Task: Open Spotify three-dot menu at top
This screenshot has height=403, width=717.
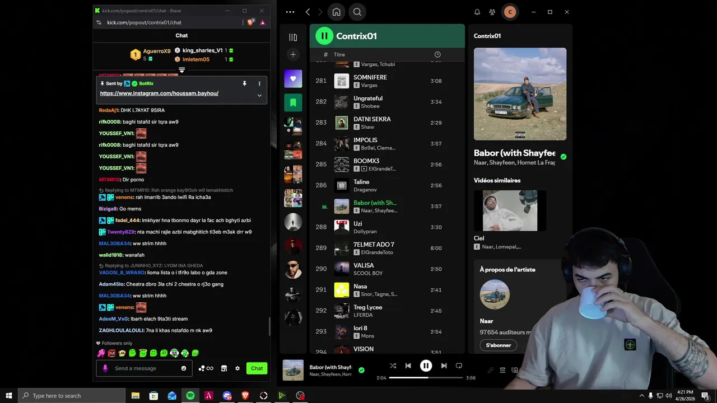Action: (x=290, y=12)
